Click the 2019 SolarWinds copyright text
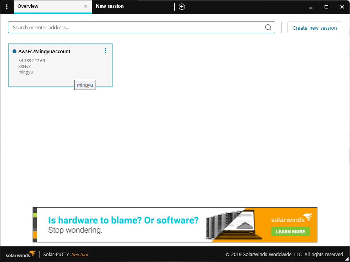This screenshot has width=350, height=262. (285, 255)
